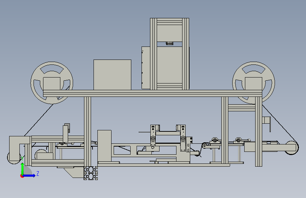Select the tall tower frame on the platform
This screenshot has width=306, height=198.
click(169, 54)
